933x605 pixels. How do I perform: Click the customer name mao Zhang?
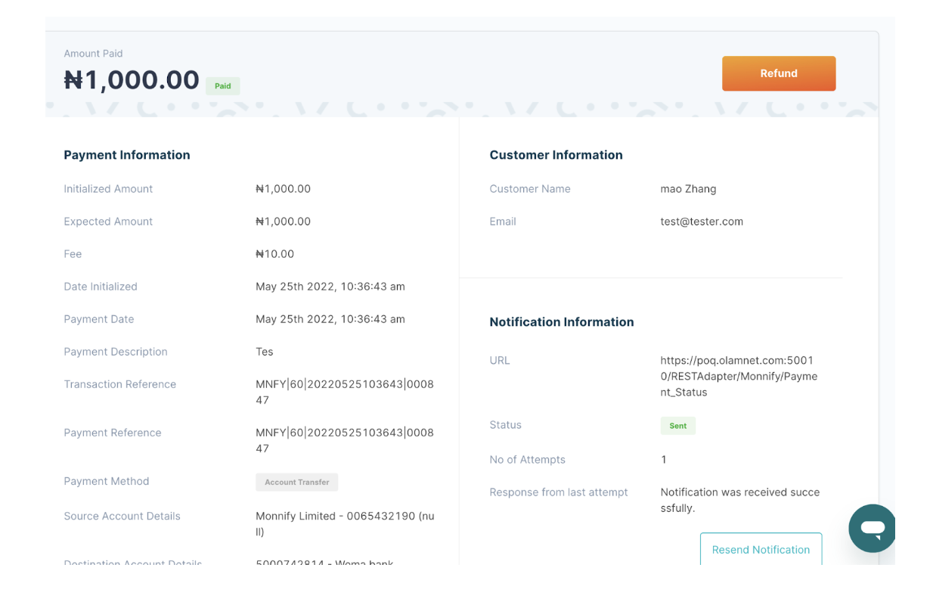[688, 188]
